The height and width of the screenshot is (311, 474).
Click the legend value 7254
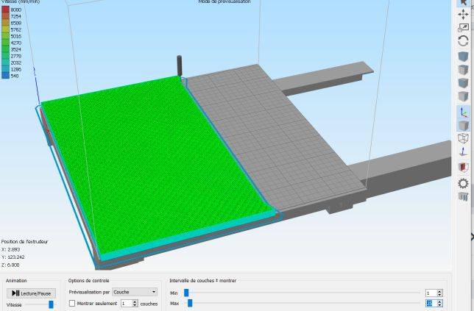point(16,16)
